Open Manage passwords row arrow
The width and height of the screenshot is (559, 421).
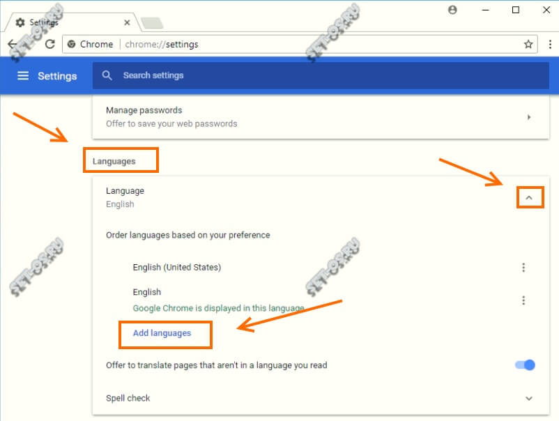[x=529, y=117]
